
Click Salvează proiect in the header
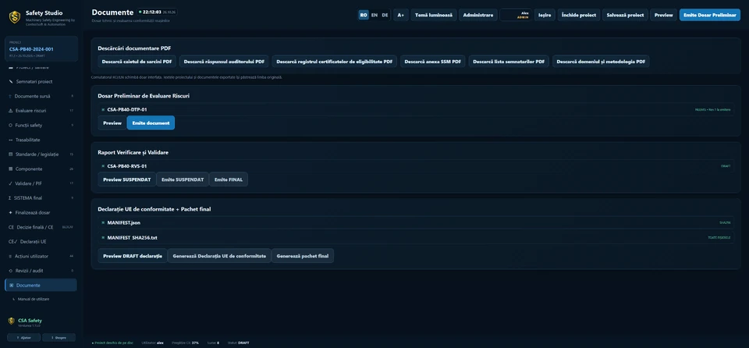point(625,15)
